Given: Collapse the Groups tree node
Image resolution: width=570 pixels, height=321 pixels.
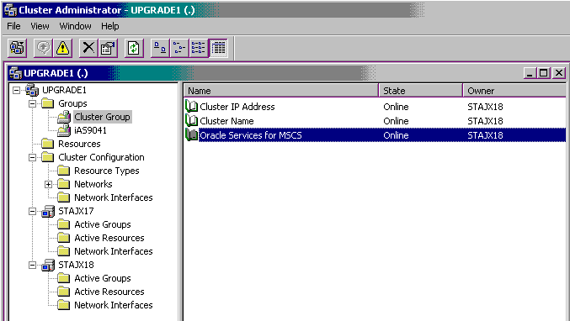Looking at the screenshot, I should click(x=32, y=103).
